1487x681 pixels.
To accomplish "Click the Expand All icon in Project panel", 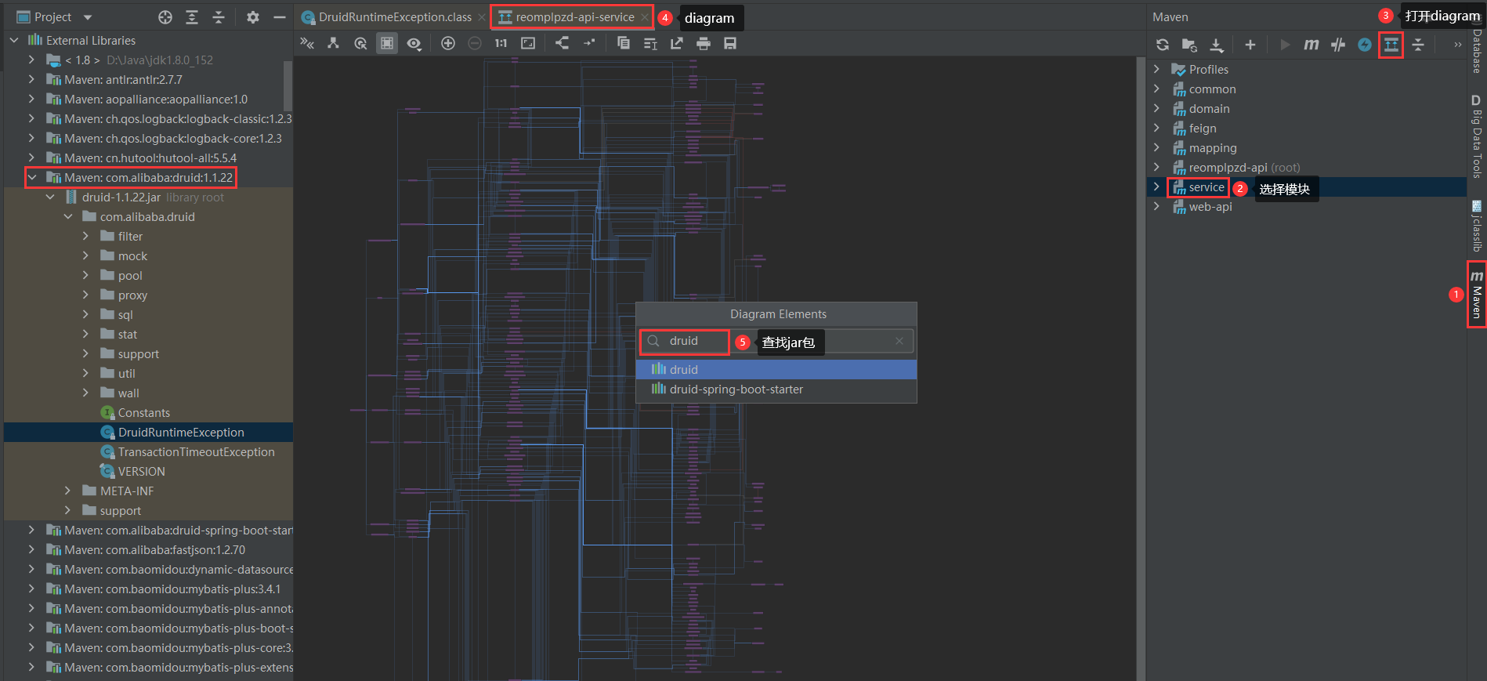I will tap(192, 17).
